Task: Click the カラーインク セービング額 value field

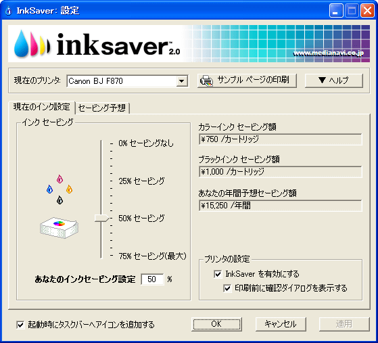Action: pos(281,139)
